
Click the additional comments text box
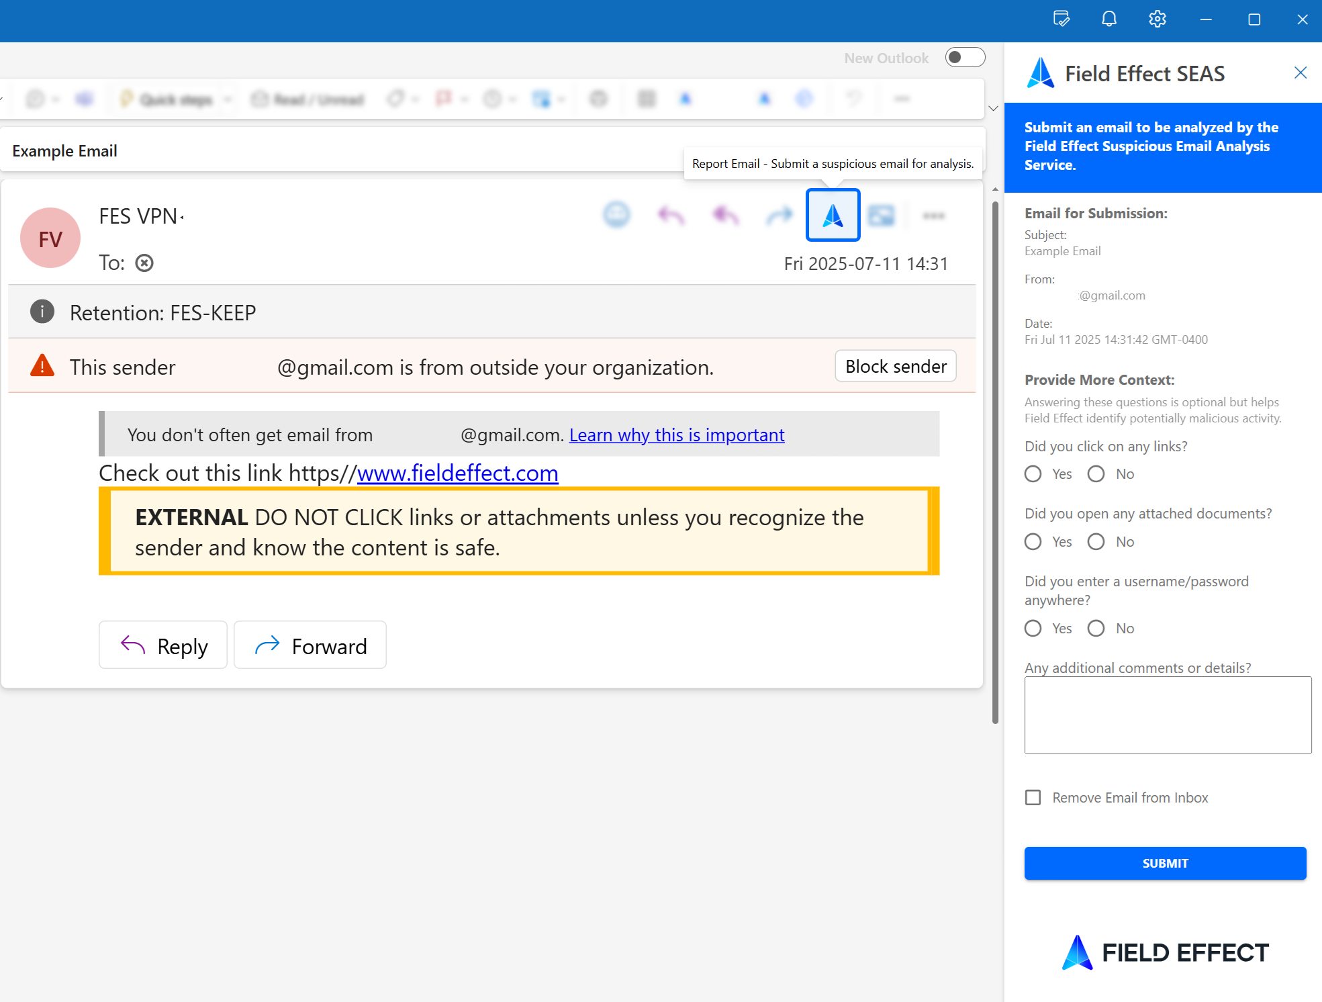[x=1167, y=715]
